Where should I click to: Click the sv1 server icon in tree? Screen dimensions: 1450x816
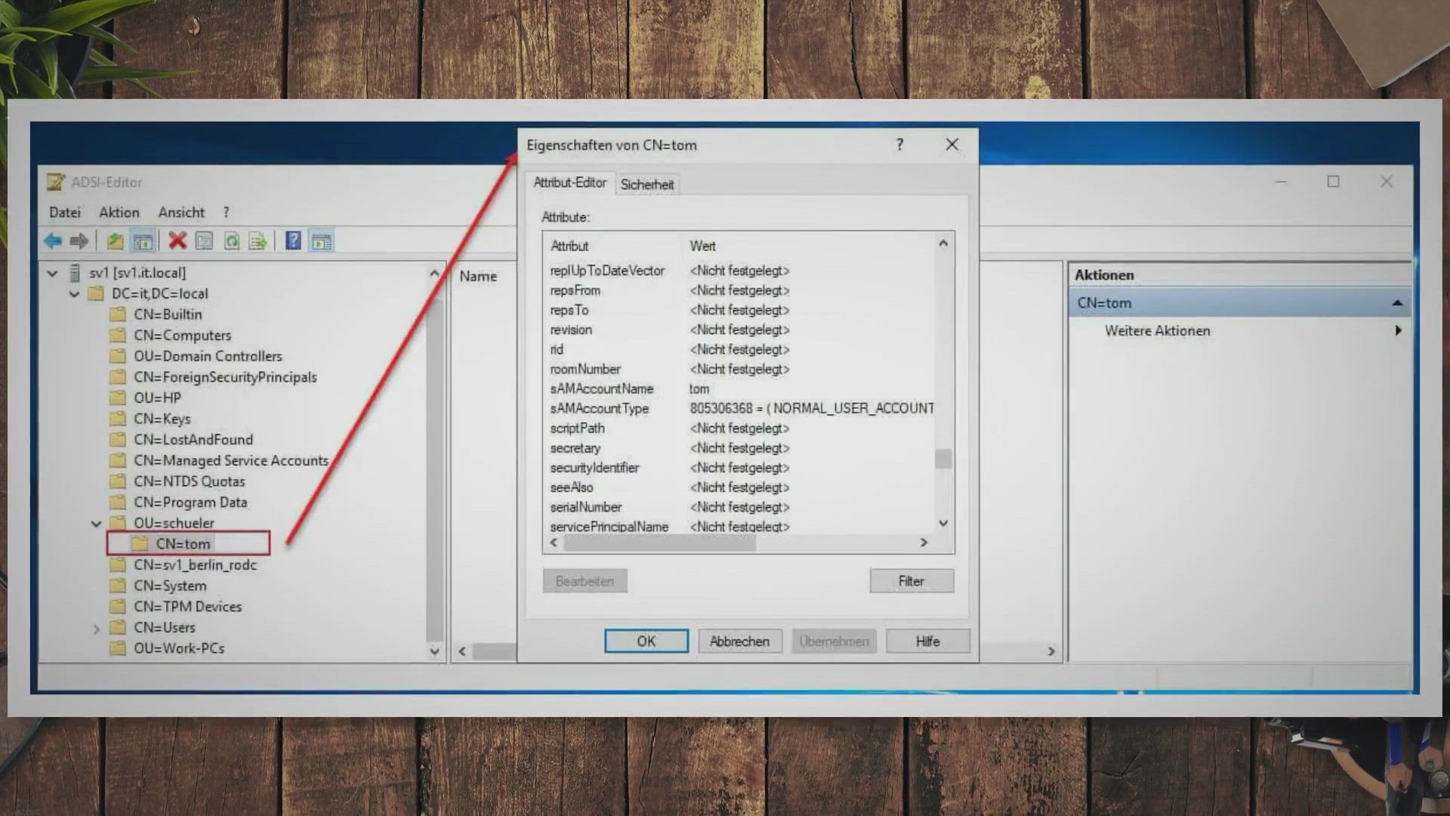tap(75, 273)
